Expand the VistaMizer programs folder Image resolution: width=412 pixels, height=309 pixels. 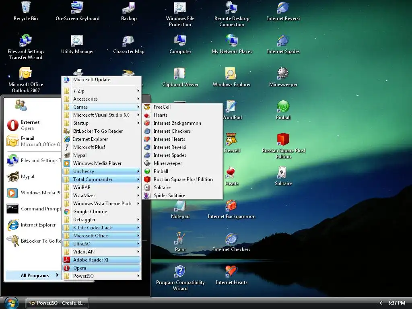point(101,196)
